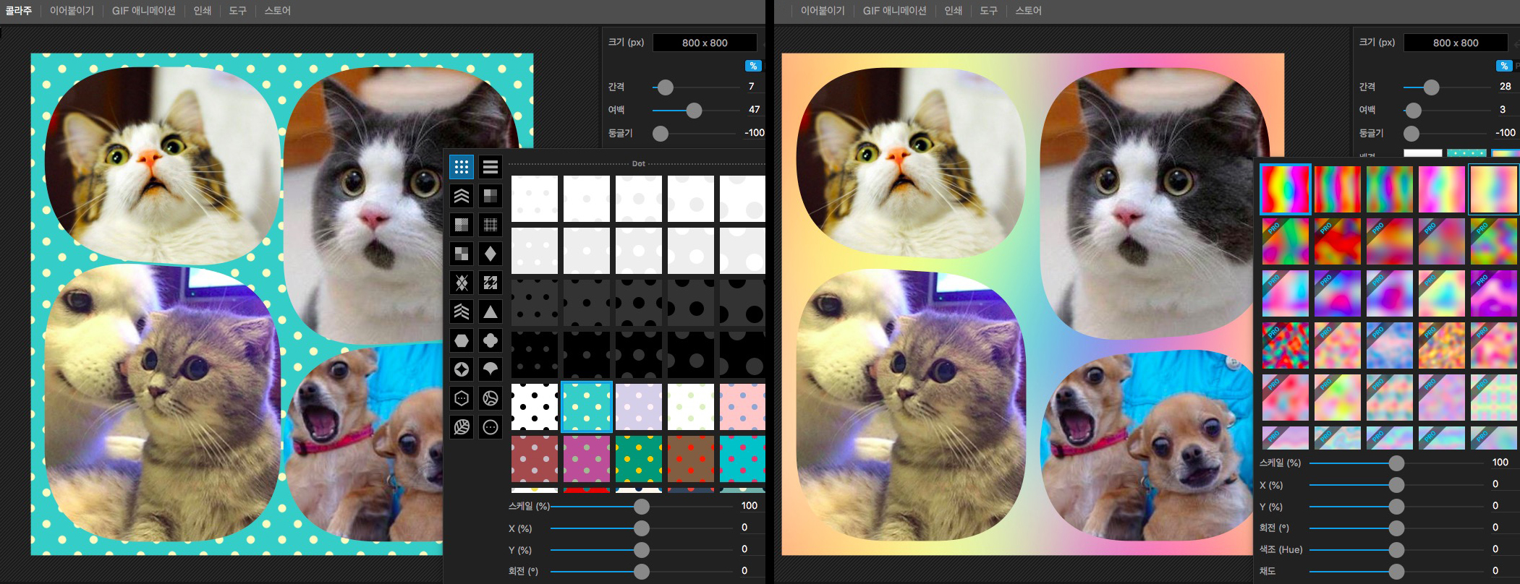
Task: Click the 800 x 800 size field, left window
Action: (705, 43)
